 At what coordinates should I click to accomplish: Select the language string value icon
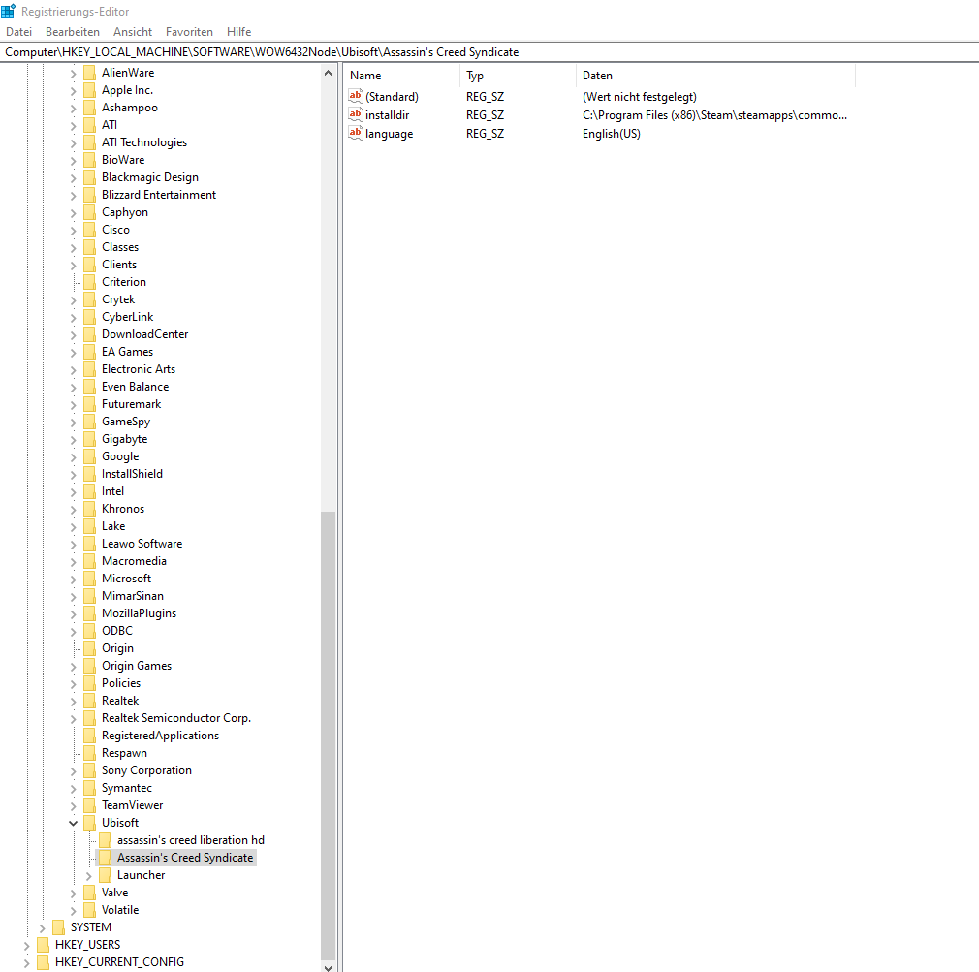[x=356, y=133]
